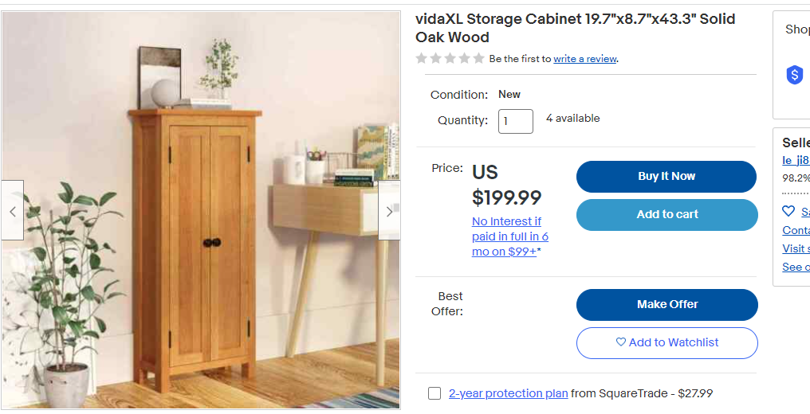Click the heart icon in seller panel

(x=788, y=211)
